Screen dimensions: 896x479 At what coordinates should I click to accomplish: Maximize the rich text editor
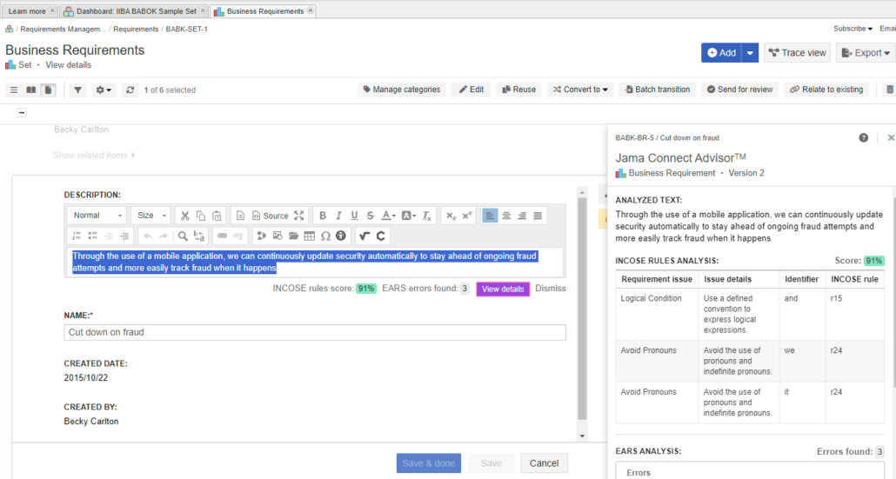[299, 216]
